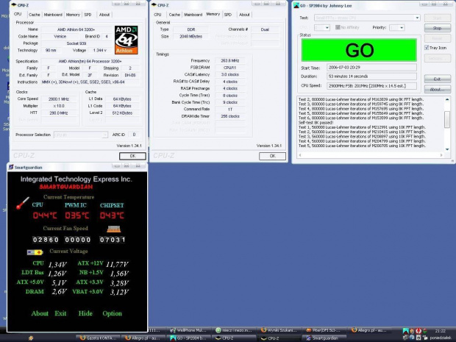Click the taskbar clock showing 21:22
This screenshot has height=342, width=456.
click(441, 331)
